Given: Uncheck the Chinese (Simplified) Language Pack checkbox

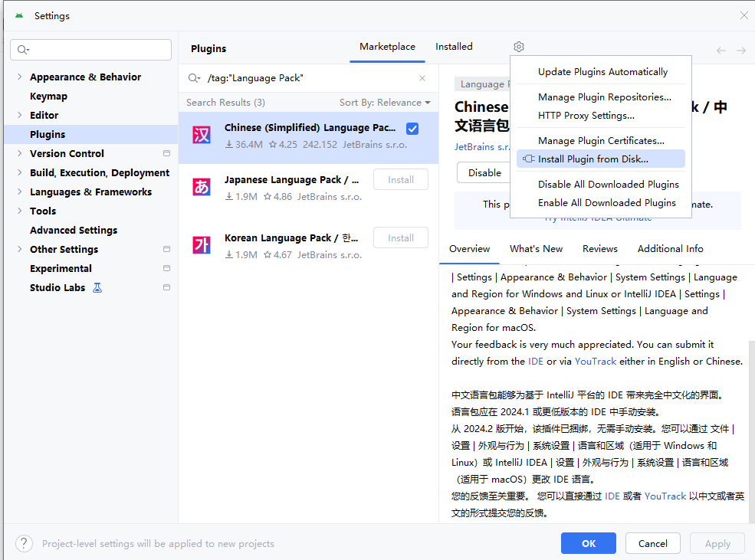Looking at the screenshot, I should (412, 129).
